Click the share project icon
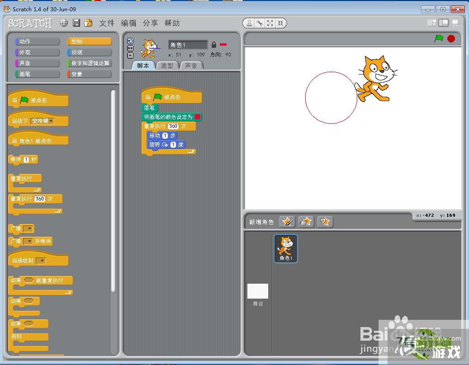The image size is (469, 365). pos(88,23)
